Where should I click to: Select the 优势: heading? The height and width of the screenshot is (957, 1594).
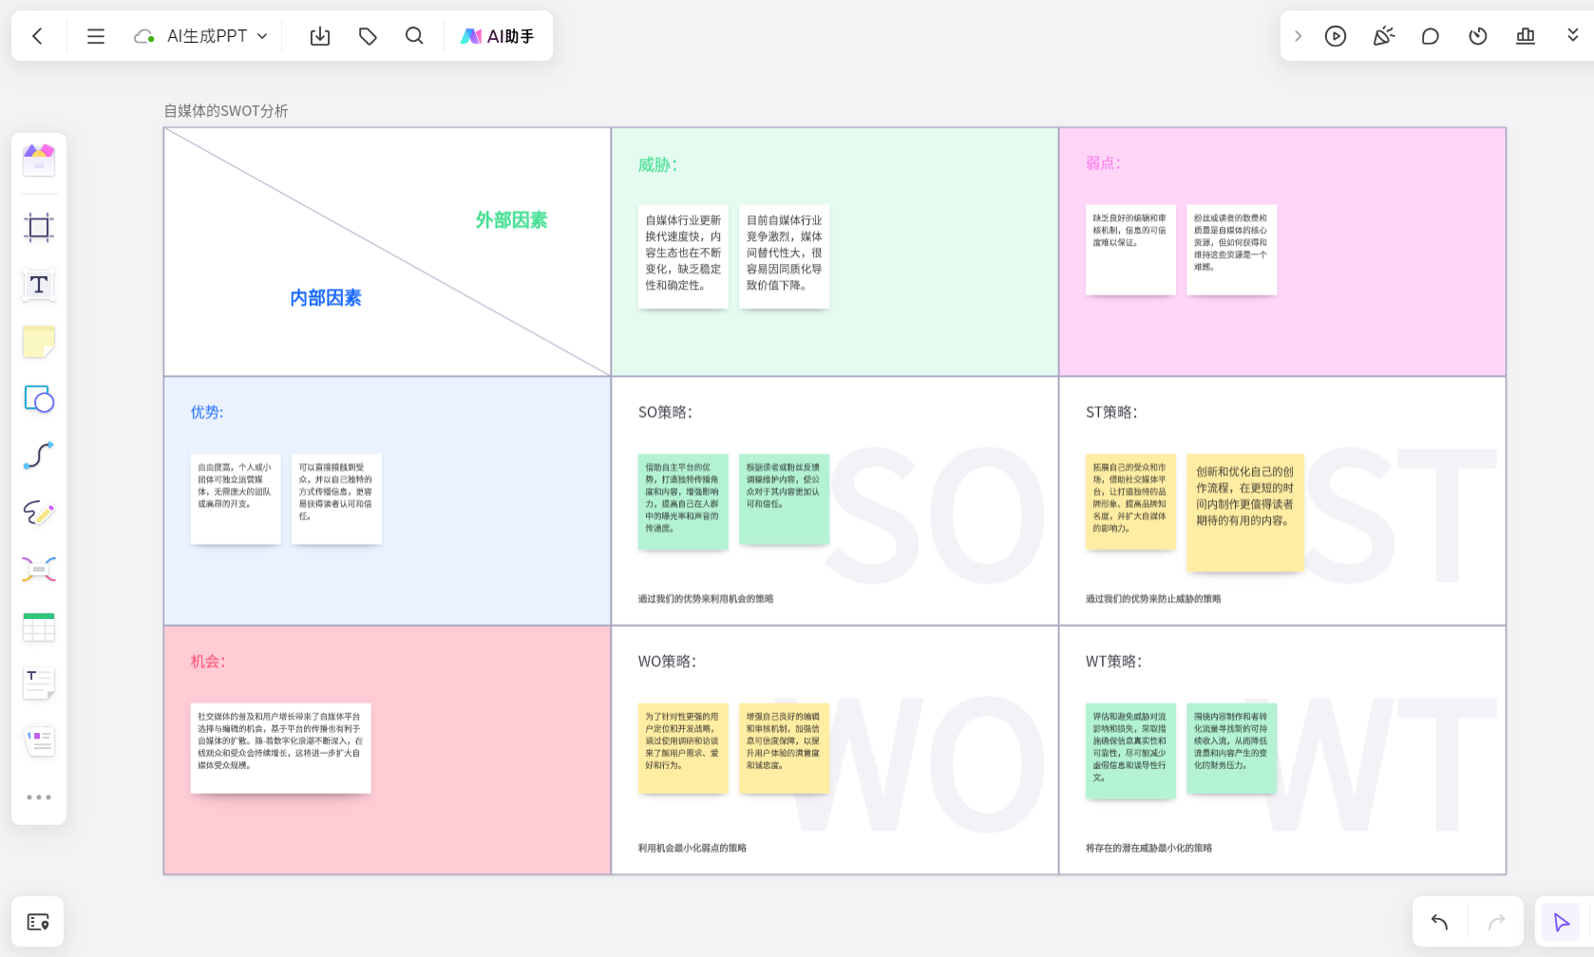[x=207, y=412]
